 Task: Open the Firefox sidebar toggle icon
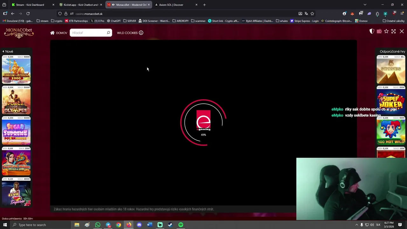[5, 14]
